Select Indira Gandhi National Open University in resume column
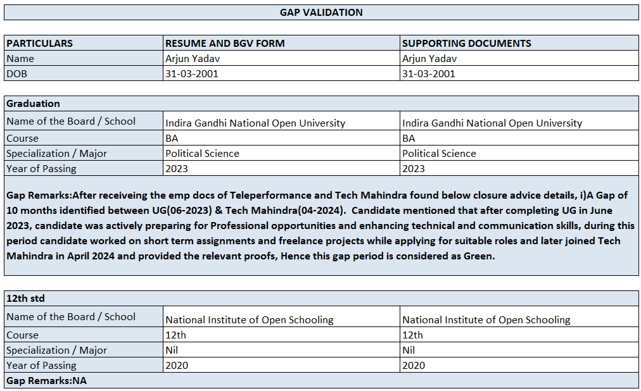641x391 pixels. coord(255,123)
